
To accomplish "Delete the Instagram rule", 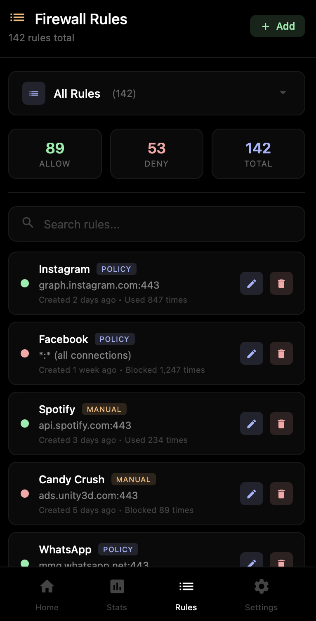I will (x=281, y=283).
